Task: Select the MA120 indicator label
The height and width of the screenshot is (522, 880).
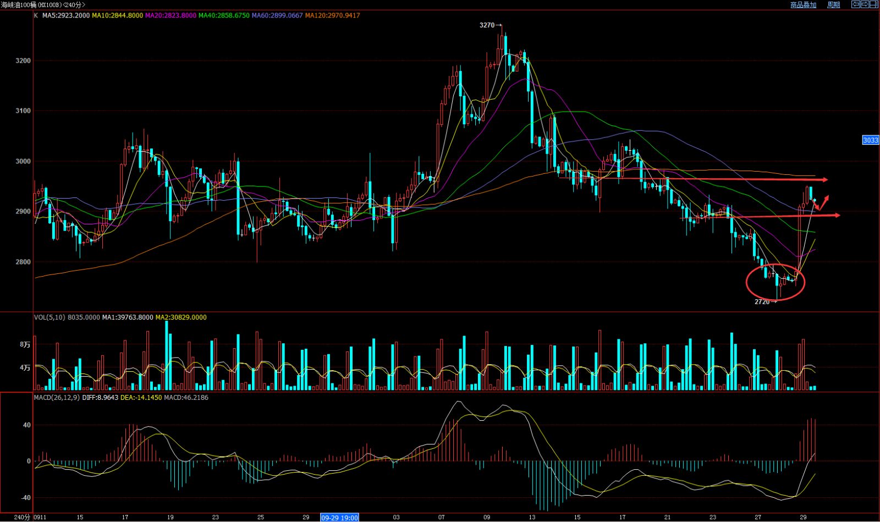Action: pyautogui.click(x=332, y=15)
